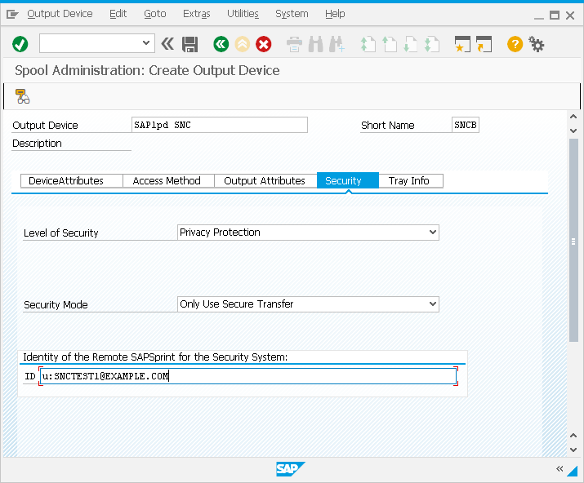Click the green Enter checkmark icon

point(20,44)
